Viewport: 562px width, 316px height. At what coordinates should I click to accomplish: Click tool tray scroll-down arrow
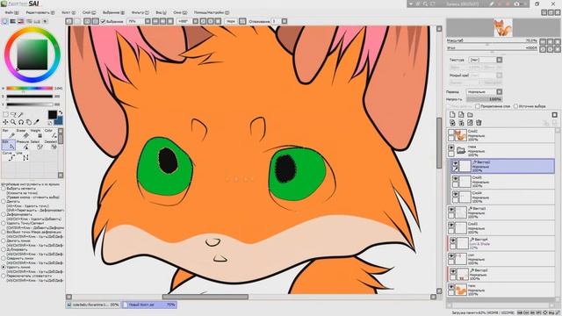[61, 176]
